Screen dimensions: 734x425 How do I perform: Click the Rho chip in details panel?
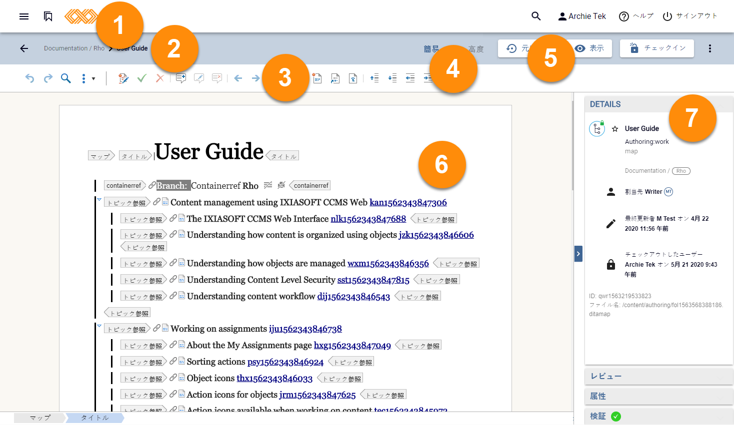681,171
